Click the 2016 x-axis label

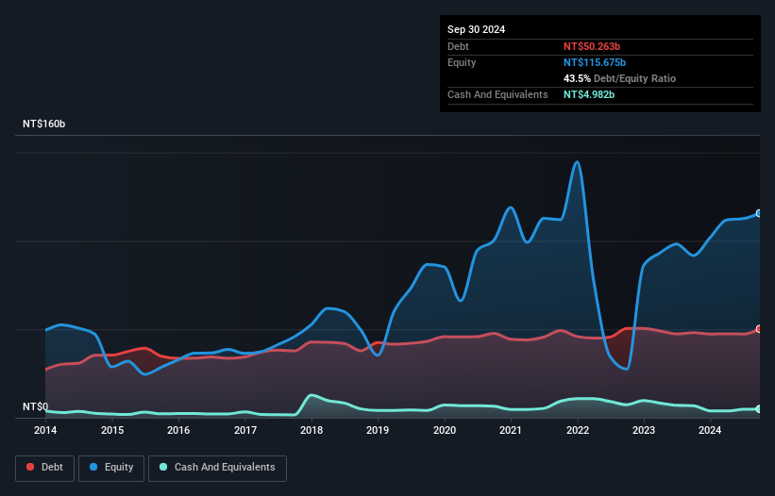178,430
